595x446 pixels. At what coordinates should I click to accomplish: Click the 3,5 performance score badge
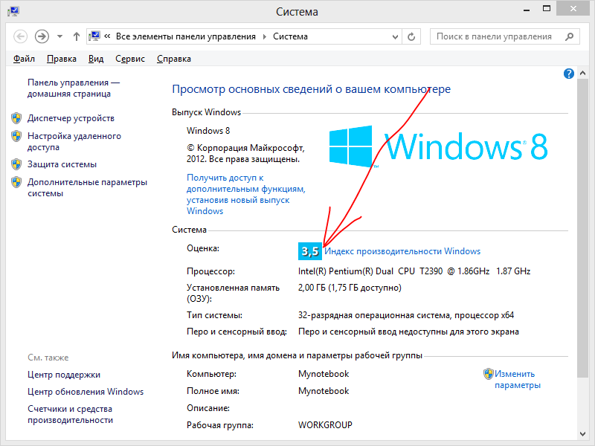(x=310, y=251)
